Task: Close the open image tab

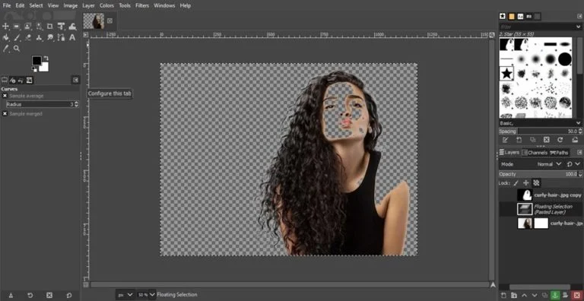Action: point(109,21)
